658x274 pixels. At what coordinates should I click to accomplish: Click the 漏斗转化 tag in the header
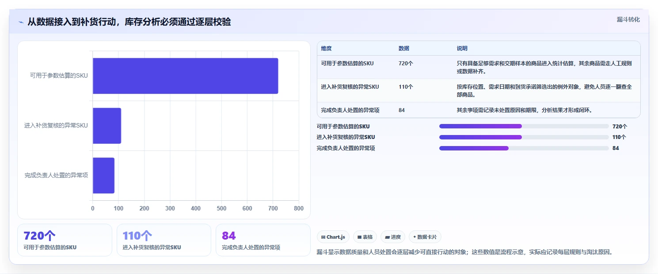628,19
